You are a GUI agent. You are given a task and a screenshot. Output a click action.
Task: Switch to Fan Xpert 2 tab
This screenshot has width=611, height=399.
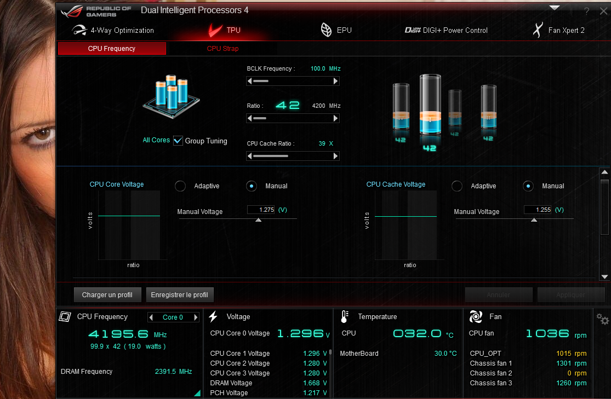pos(558,30)
